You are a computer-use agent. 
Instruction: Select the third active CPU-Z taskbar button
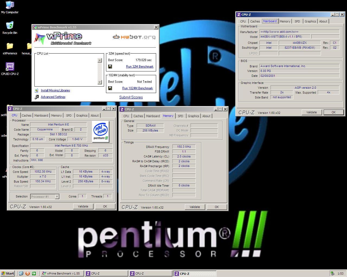tap(195, 273)
